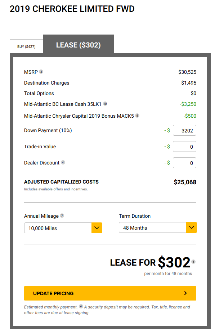Click footnote 7 icon next to Annual Mileage

(62, 216)
